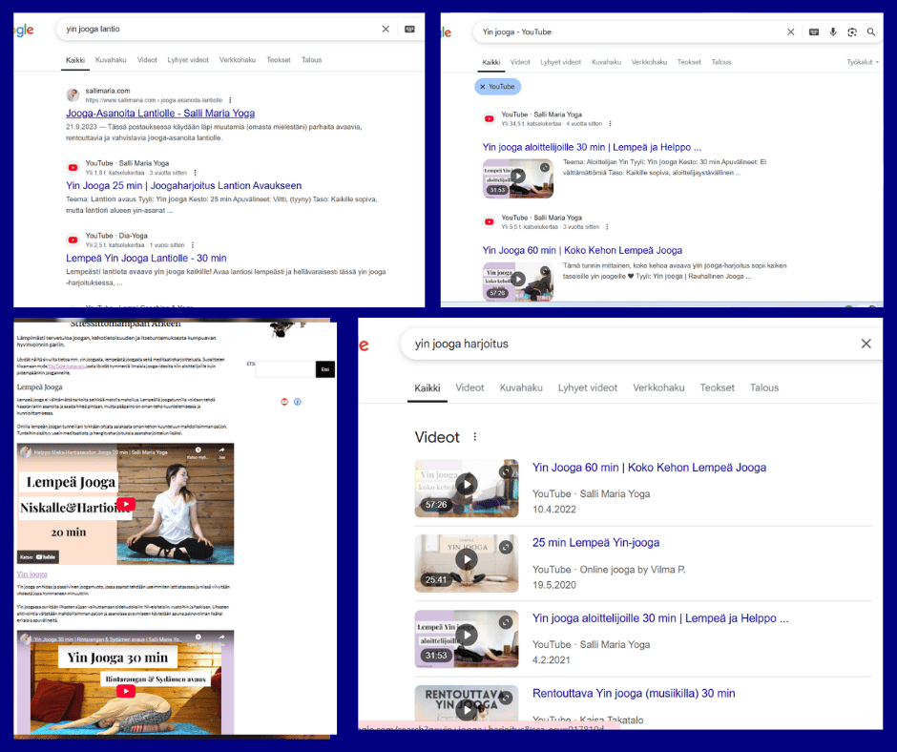Click the magnifier icon to run the YouTube search
897x752 pixels.
(x=871, y=31)
